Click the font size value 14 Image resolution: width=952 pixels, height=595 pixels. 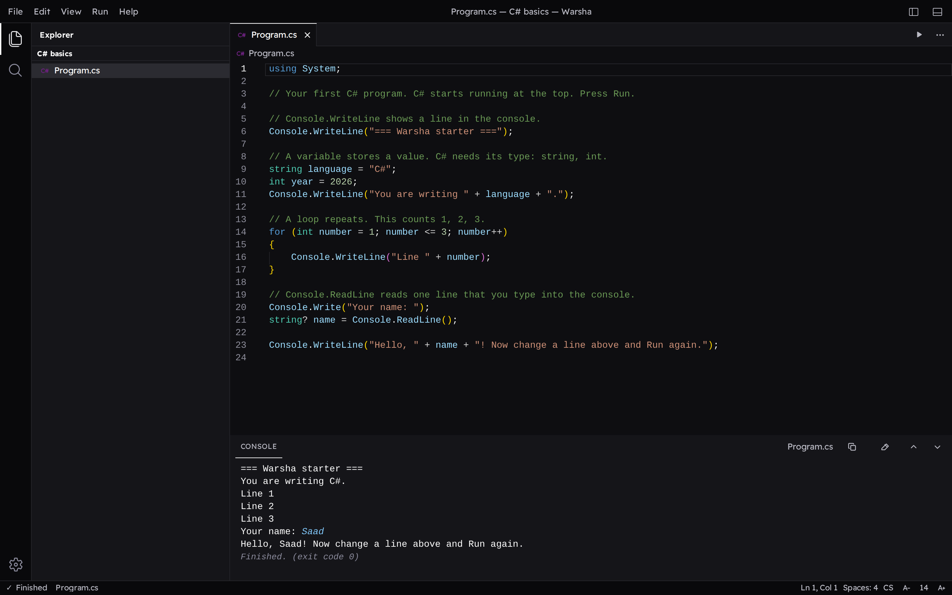(x=924, y=587)
